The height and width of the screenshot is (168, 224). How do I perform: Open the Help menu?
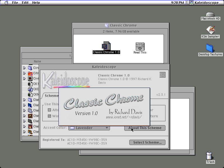36,3
